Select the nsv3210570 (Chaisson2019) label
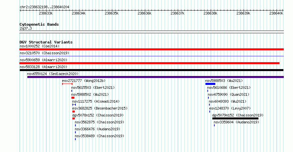 point(44,53)
